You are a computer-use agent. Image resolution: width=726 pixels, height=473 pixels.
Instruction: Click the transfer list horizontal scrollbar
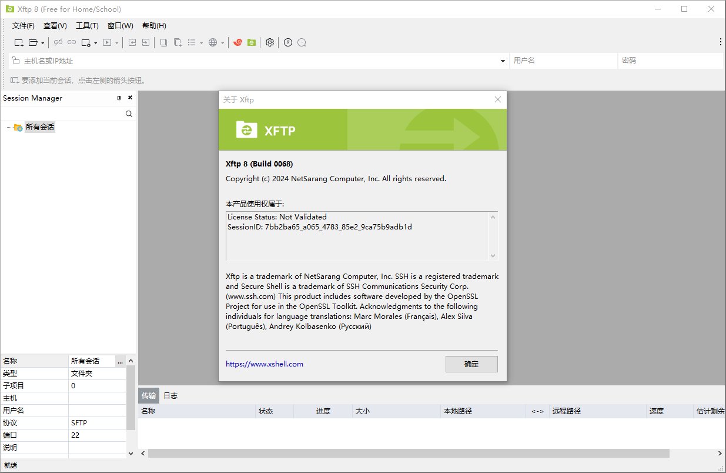(409, 454)
